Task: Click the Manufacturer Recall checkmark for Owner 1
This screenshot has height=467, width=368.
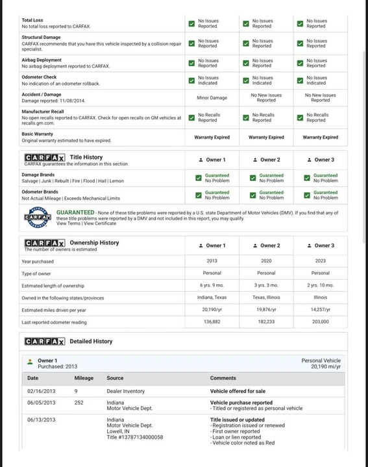Action: point(191,117)
